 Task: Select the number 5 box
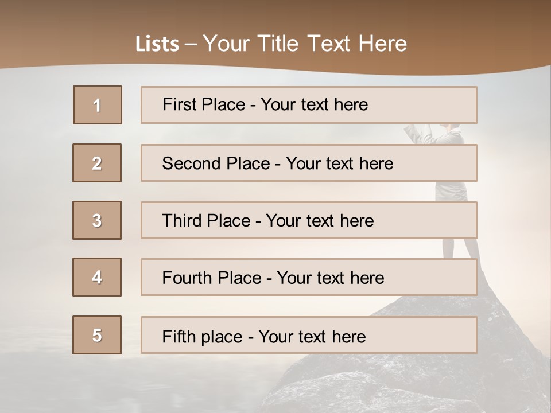tap(97, 335)
